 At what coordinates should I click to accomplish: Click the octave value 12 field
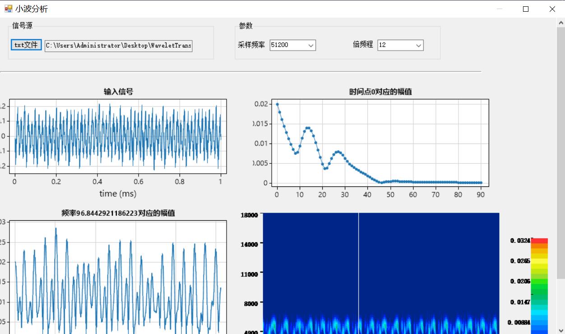pos(395,45)
